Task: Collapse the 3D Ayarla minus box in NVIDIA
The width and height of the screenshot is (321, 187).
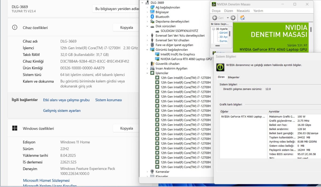Action: coord(214,29)
